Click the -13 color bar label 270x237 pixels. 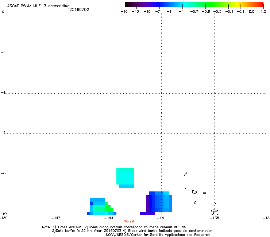point(135,12)
